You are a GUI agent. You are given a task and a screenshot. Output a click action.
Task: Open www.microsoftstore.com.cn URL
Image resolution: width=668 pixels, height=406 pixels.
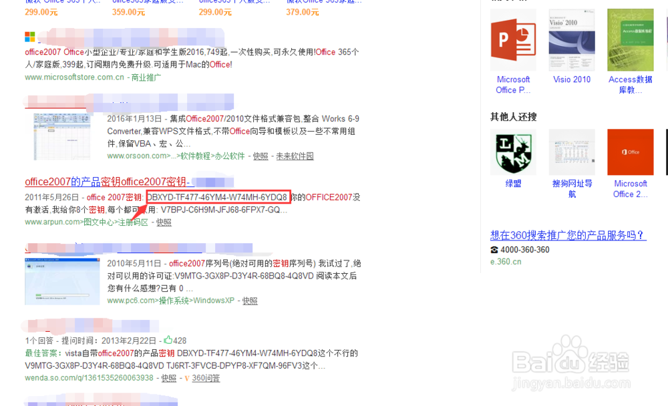click(x=75, y=77)
